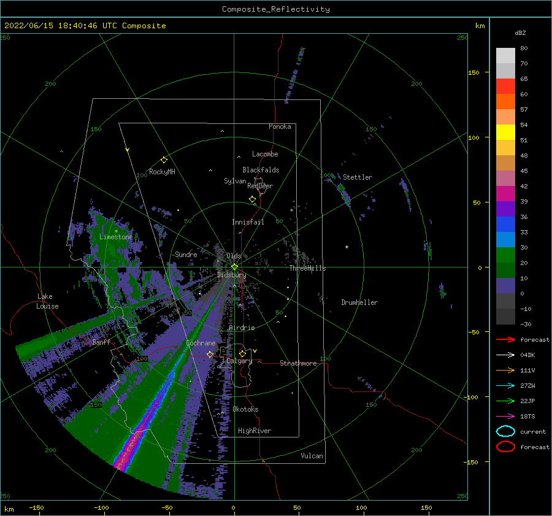552x516 pixels.
Task: Choose the cyan 27ZW arrow icon
Action: click(505, 385)
